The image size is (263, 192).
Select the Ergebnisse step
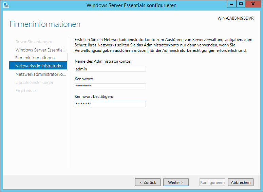coord(26,91)
